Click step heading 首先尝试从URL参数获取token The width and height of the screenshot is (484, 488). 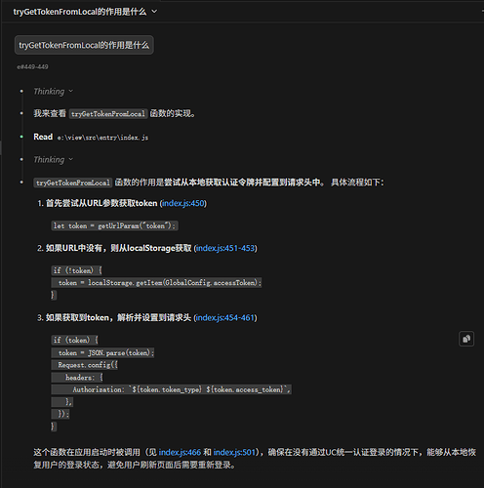tap(101, 203)
